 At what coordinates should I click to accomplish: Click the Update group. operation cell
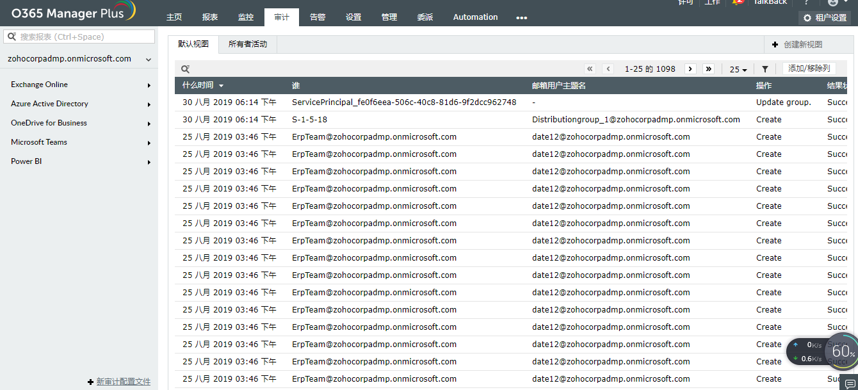(784, 102)
